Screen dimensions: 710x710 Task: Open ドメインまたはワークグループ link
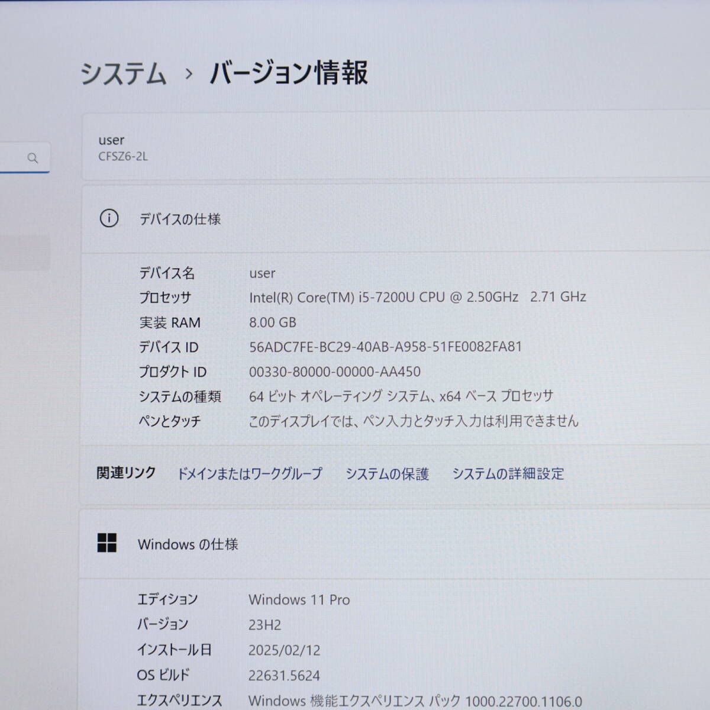[250, 473]
